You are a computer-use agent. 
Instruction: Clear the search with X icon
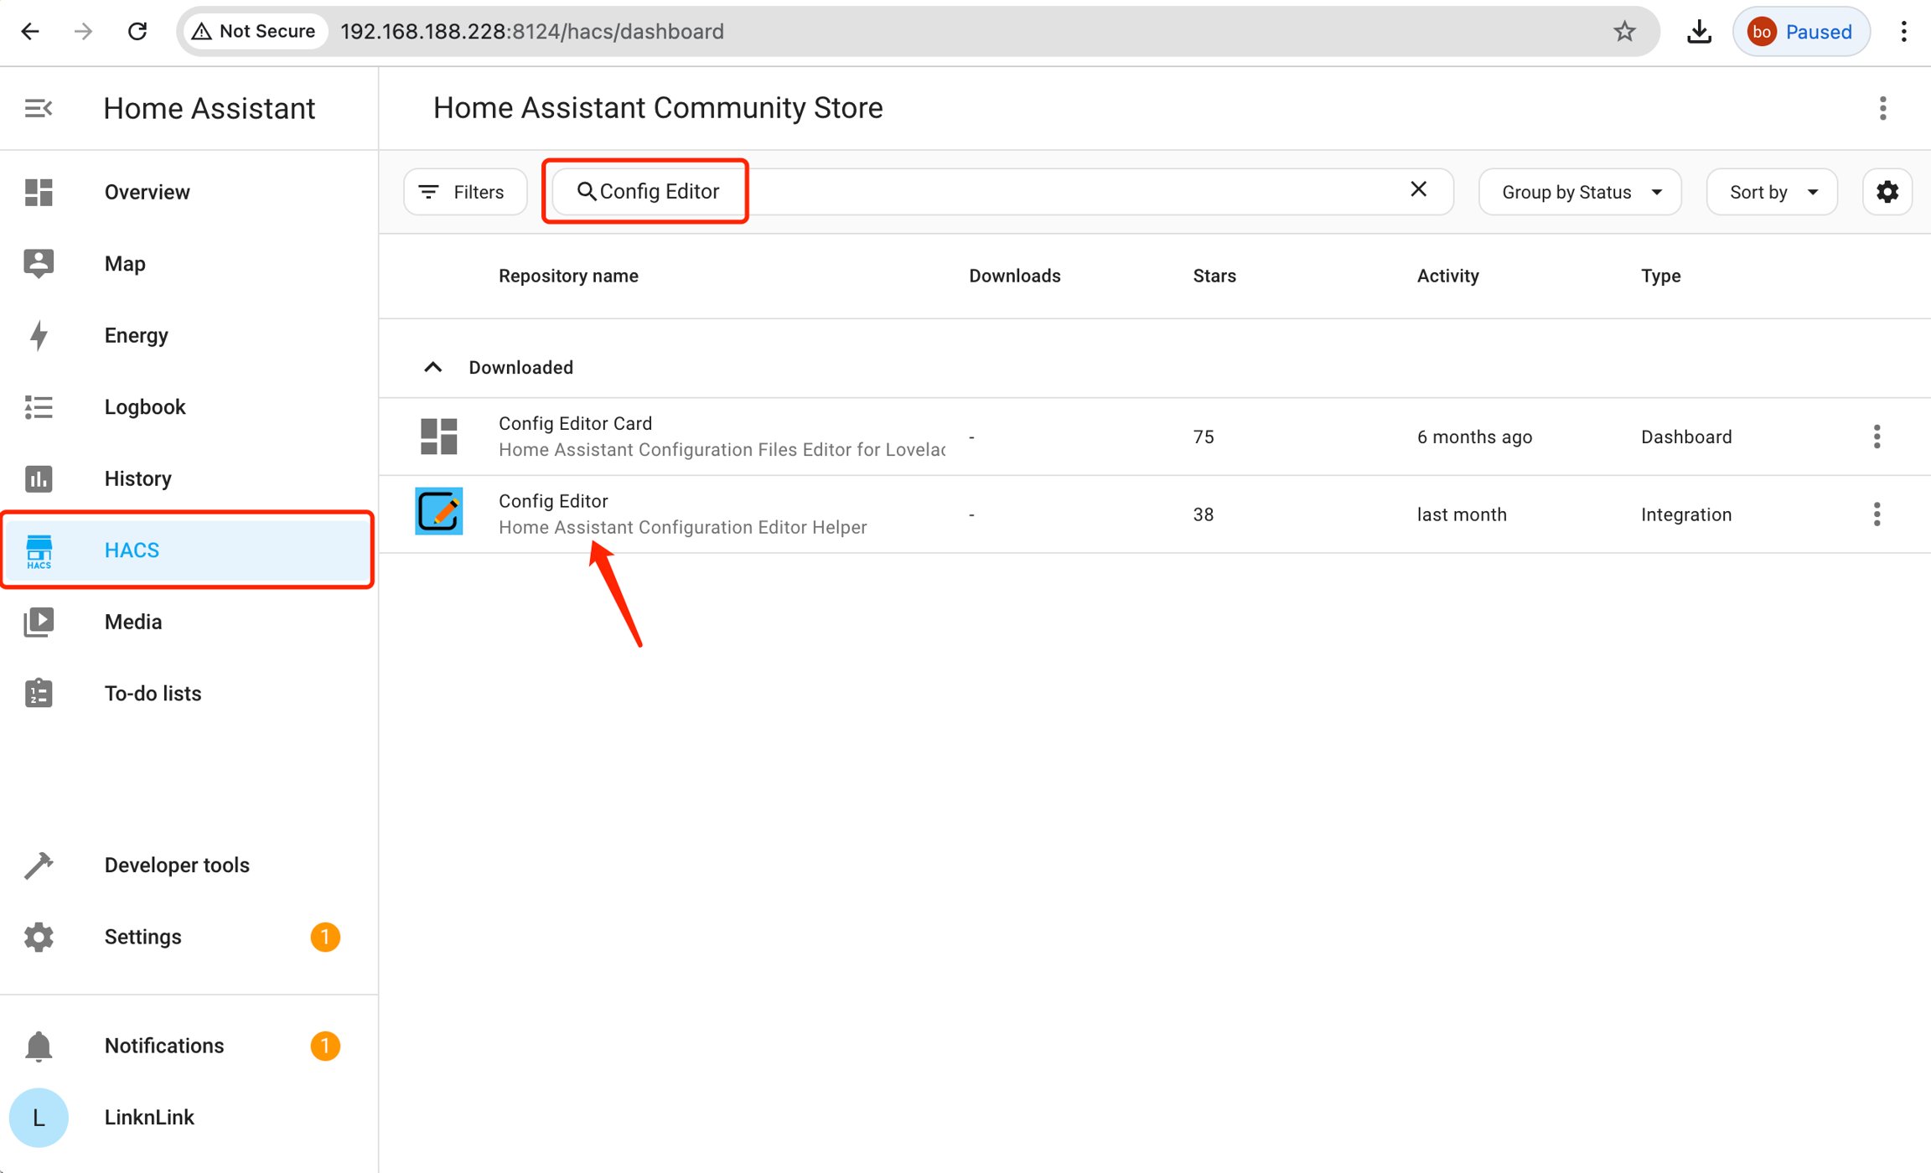click(x=1418, y=190)
